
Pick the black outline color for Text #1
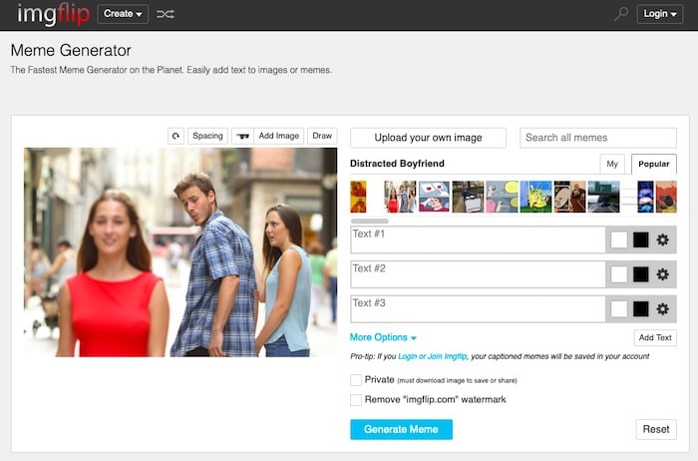click(640, 239)
